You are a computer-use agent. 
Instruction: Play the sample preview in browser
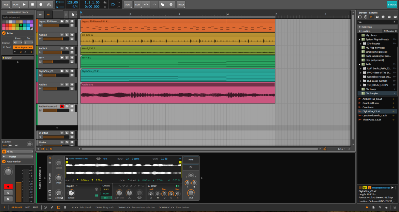pyautogui.click(x=393, y=187)
